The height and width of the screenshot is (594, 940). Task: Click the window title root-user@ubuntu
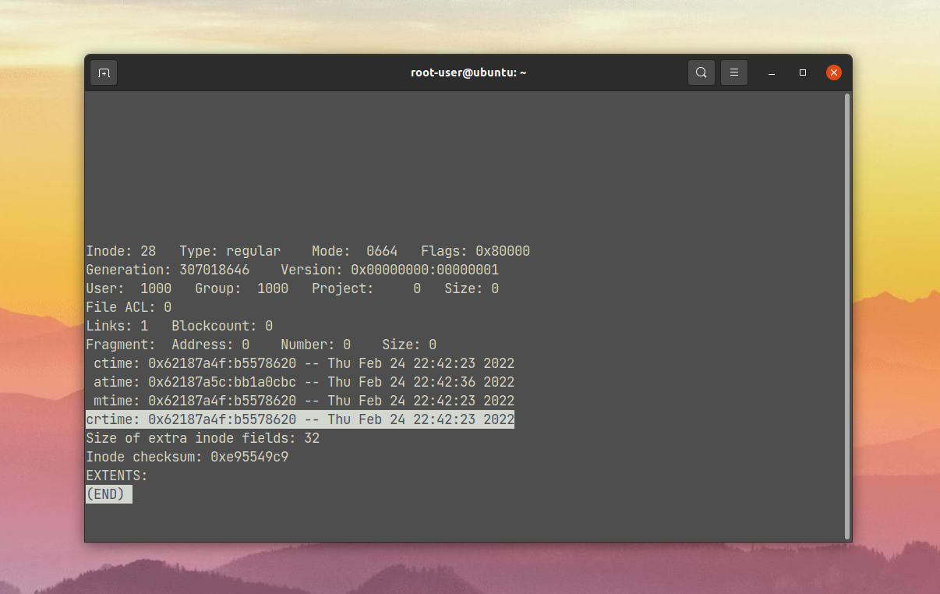(x=468, y=72)
